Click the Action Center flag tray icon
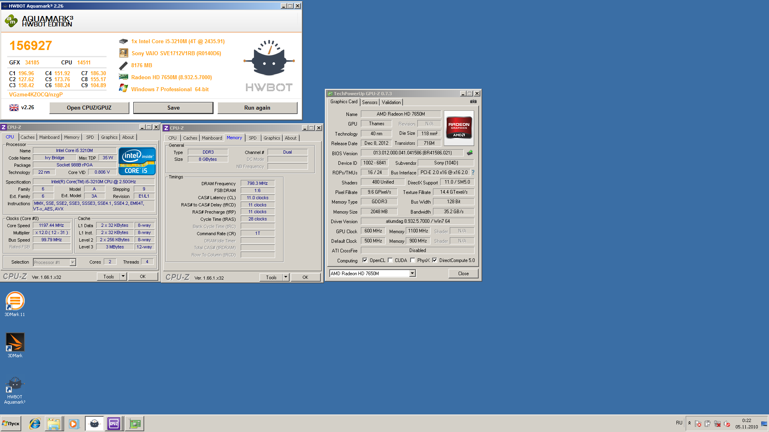 click(698, 424)
